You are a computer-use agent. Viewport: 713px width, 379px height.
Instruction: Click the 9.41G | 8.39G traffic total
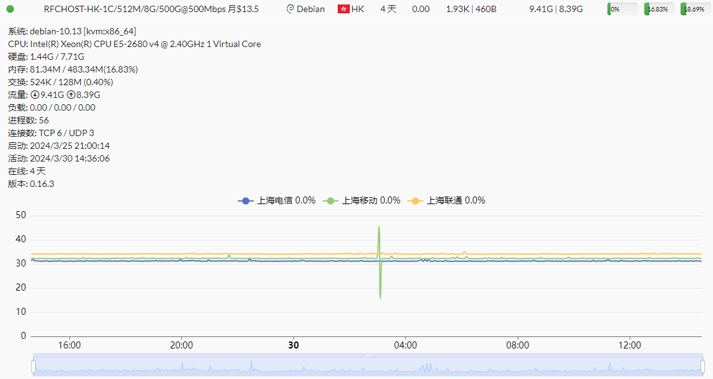(x=555, y=9)
